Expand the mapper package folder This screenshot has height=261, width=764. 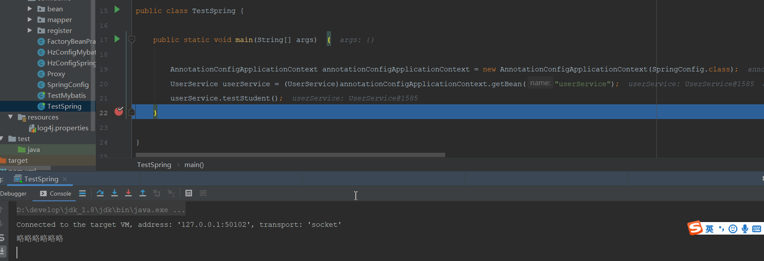pos(30,19)
